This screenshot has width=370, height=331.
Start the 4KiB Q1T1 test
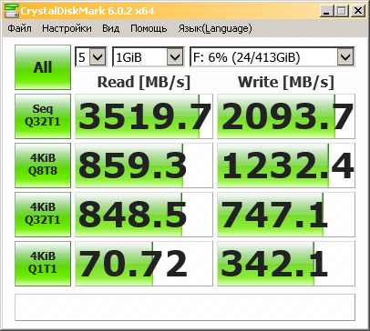click(43, 264)
